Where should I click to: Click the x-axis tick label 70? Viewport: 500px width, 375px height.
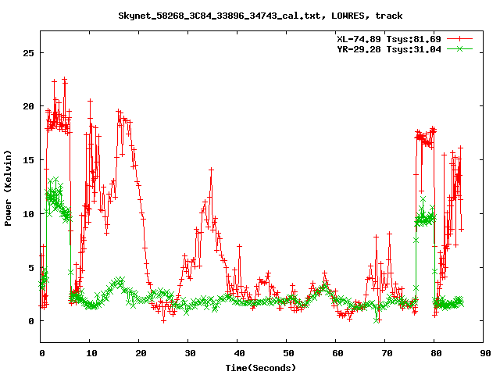click(387, 353)
